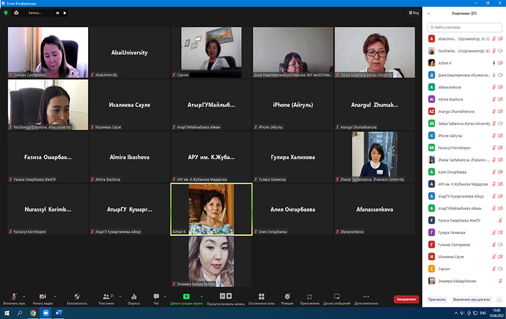Open the Опросы polls icon

click(134, 297)
